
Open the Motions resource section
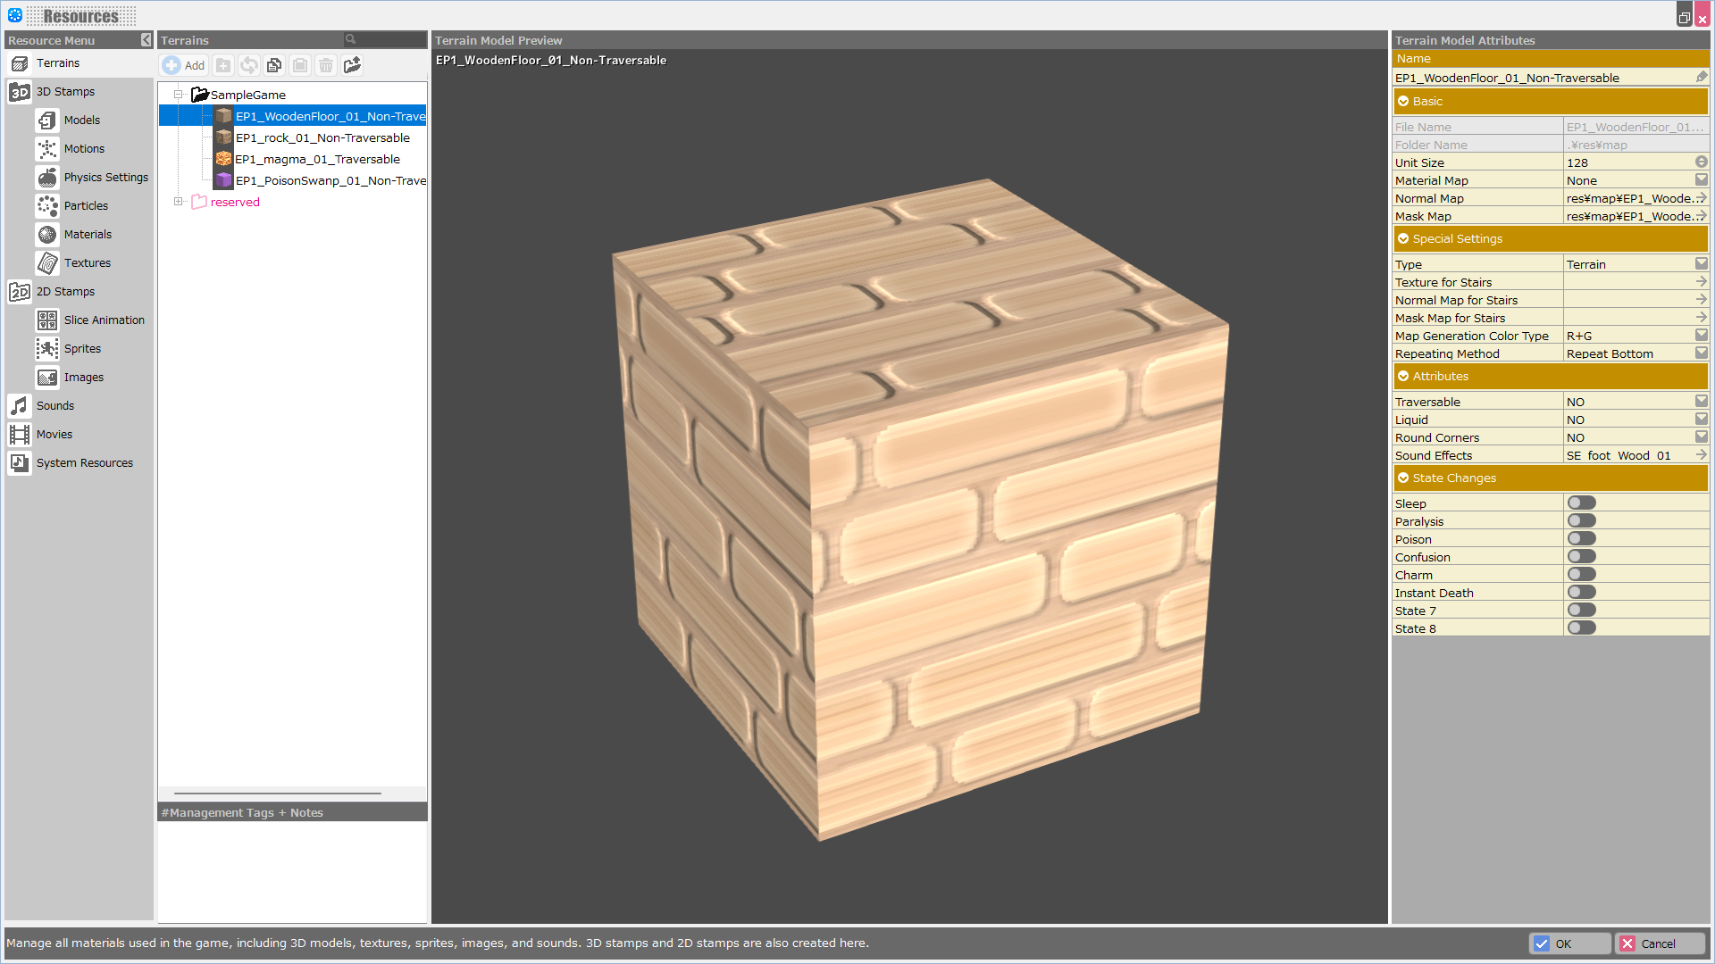pos(84,148)
